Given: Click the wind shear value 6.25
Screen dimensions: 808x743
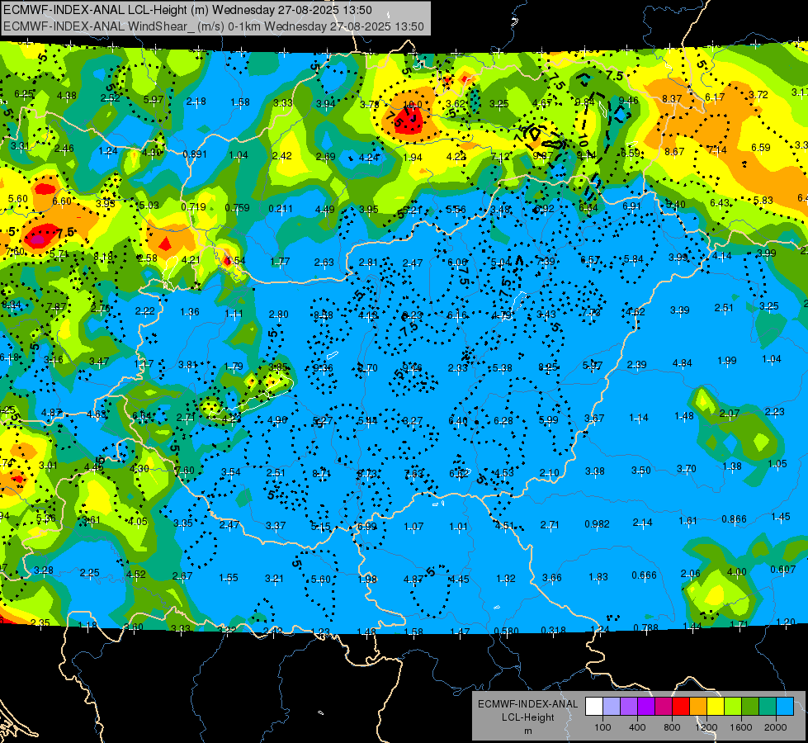Looking at the screenshot, I should (24, 94).
